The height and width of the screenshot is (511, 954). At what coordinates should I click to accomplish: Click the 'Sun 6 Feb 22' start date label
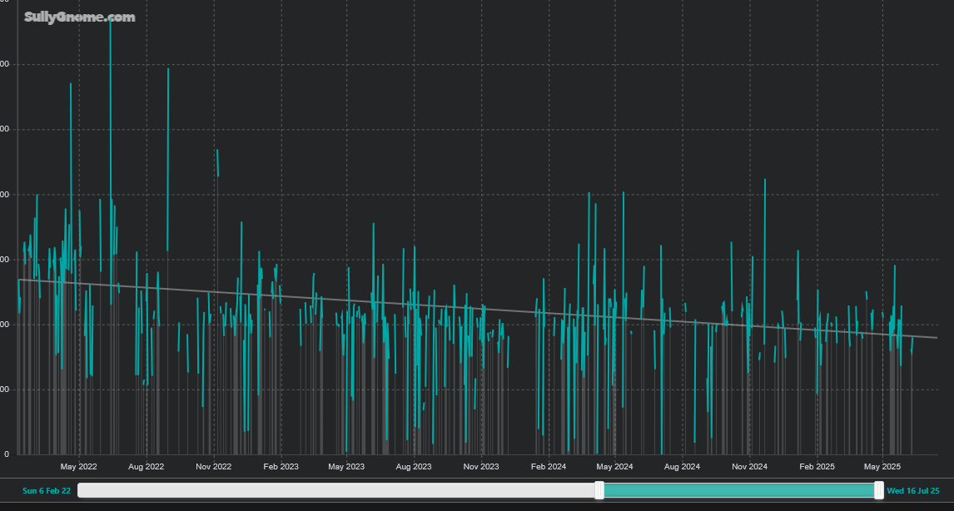[47, 491]
